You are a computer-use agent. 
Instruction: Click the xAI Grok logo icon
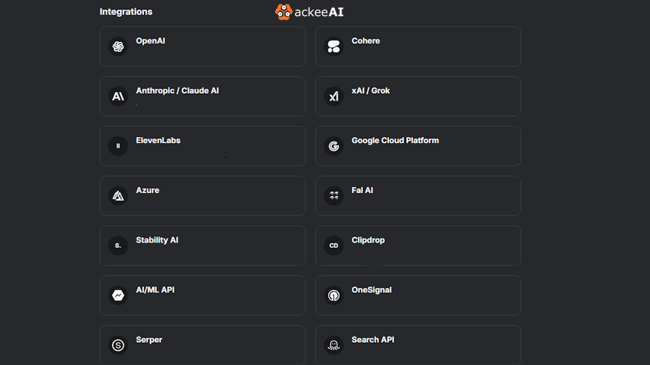pos(334,96)
